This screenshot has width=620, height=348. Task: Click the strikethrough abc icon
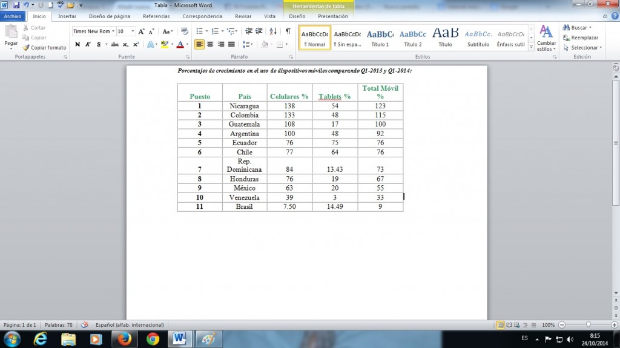[114, 44]
